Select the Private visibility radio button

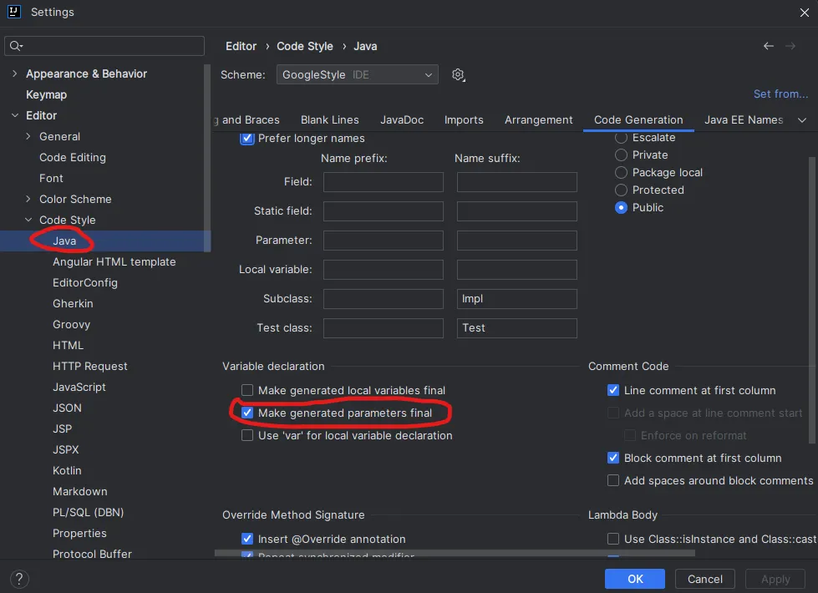tap(621, 155)
